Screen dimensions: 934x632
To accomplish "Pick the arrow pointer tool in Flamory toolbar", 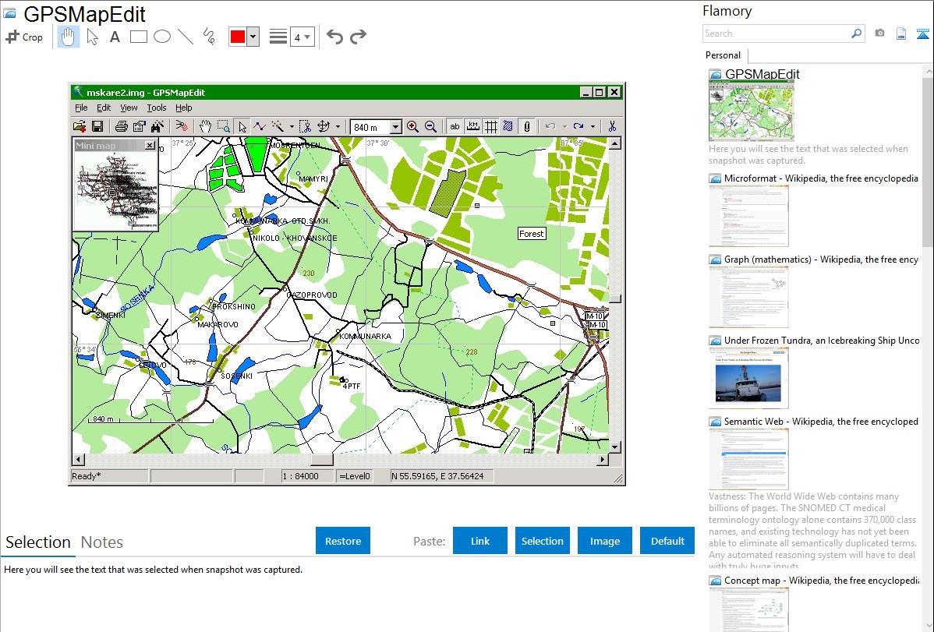I will 92,37.
